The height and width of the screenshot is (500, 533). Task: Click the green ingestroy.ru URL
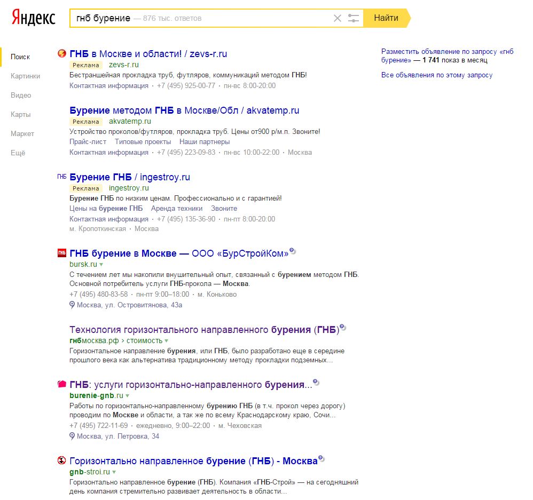129,188
